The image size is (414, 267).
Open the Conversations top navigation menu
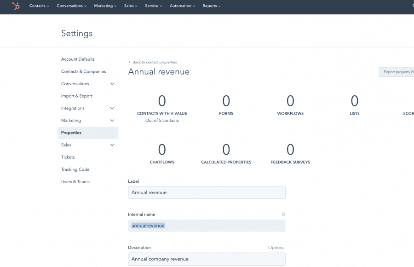click(72, 6)
